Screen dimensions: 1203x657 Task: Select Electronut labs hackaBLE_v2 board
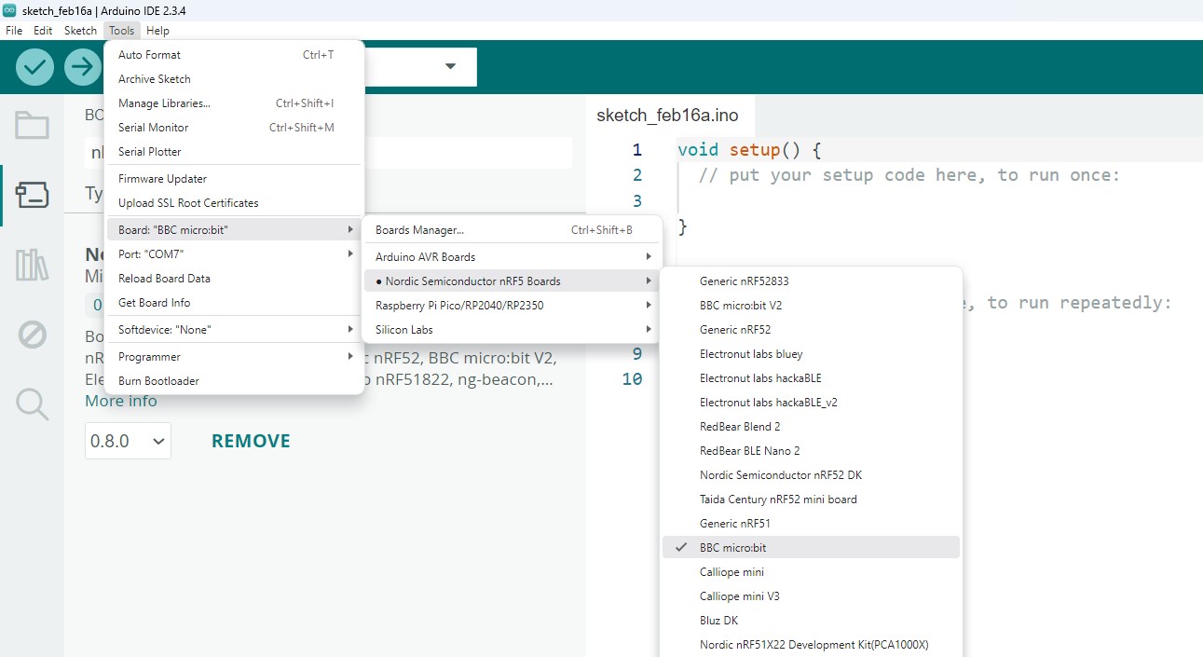[811, 402]
